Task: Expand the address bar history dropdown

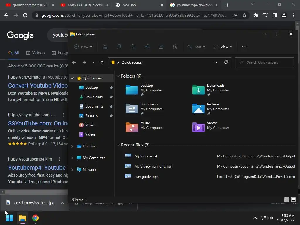Action: (217, 62)
